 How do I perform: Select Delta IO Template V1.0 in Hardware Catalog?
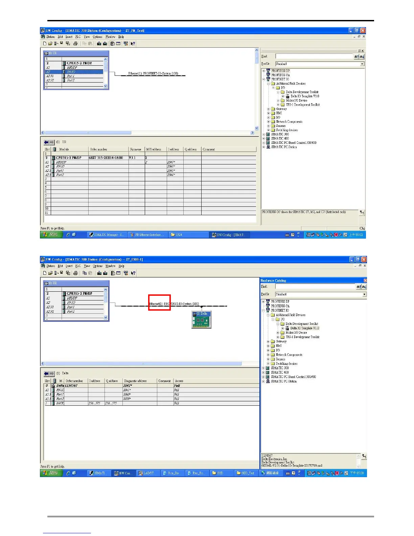[304, 328]
